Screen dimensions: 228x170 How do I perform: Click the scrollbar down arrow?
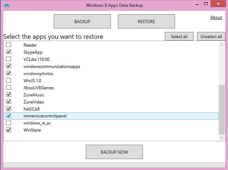pyautogui.click(x=222, y=137)
